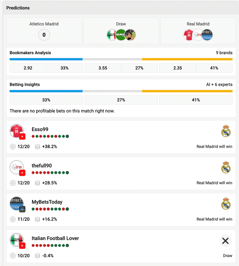Click MyBetsToday's profile avatar
The width and height of the screenshot is (239, 266).
(17, 203)
